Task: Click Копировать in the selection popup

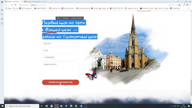Action: [x=65, y=18]
